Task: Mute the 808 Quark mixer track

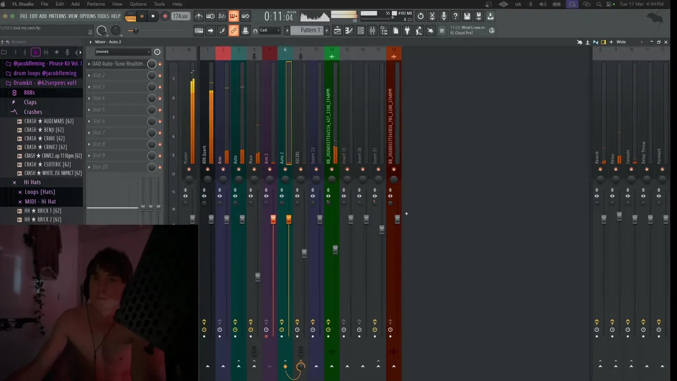Action: 207,169
